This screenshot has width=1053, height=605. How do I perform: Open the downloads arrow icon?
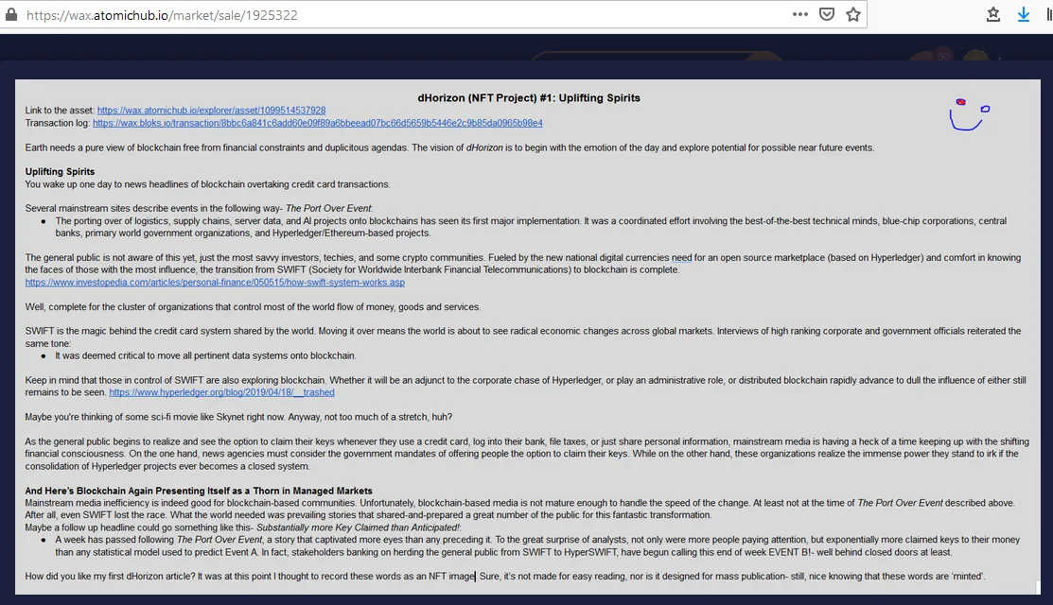click(x=1024, y=14)
